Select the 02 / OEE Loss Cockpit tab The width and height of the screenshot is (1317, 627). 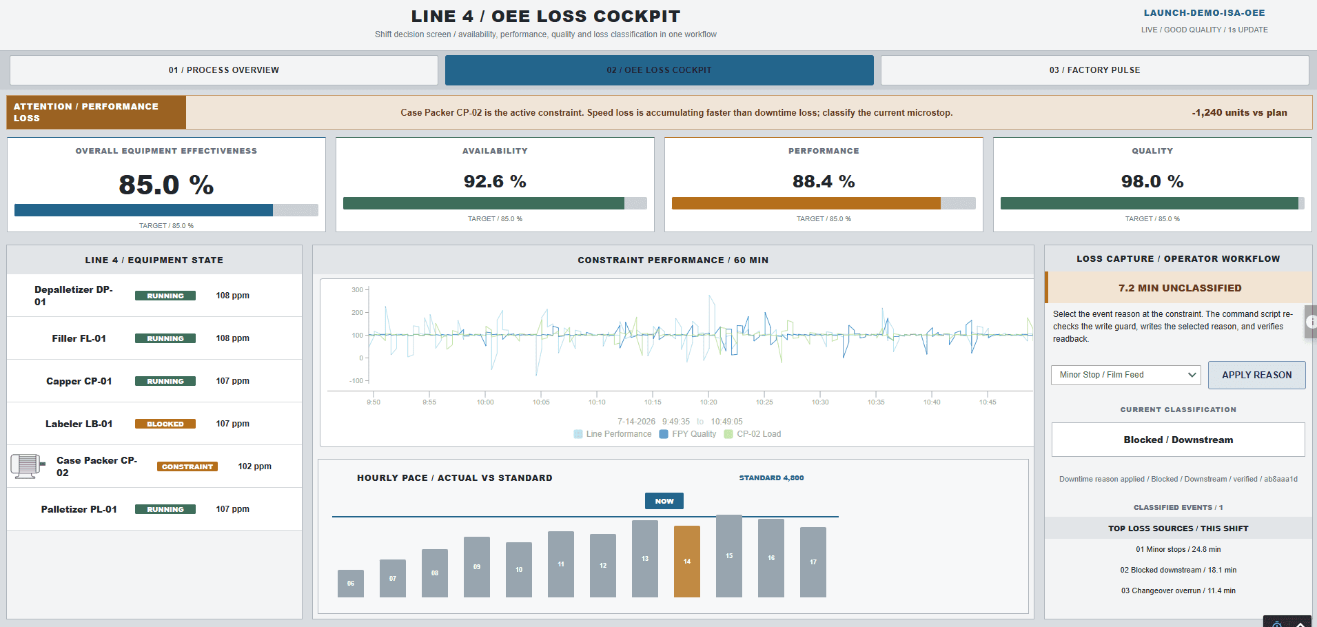point(660,70)
